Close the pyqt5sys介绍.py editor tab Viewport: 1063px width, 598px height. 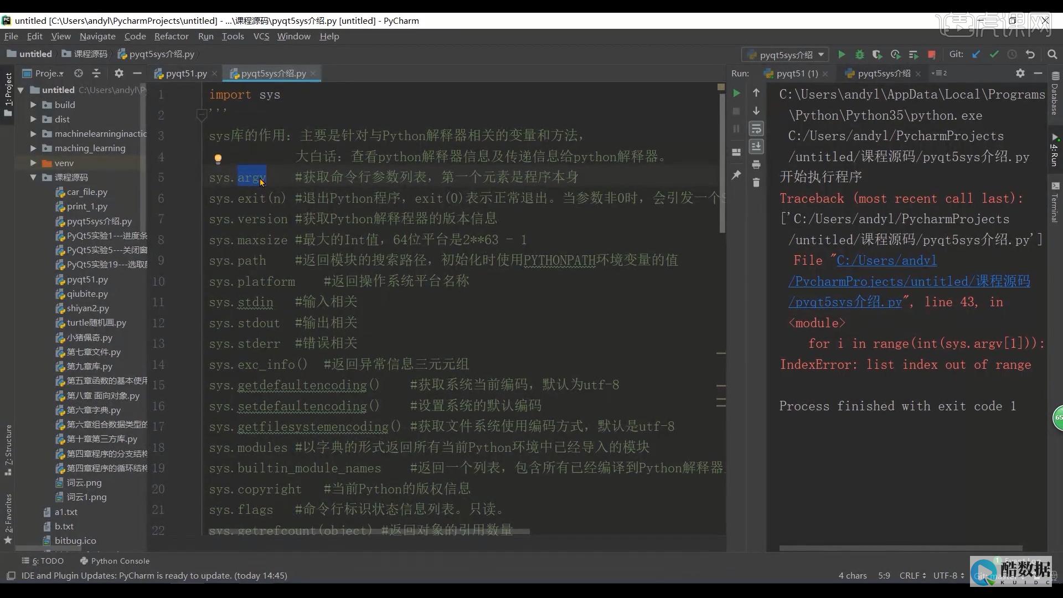pyautogui.click(x=313, y=73)
